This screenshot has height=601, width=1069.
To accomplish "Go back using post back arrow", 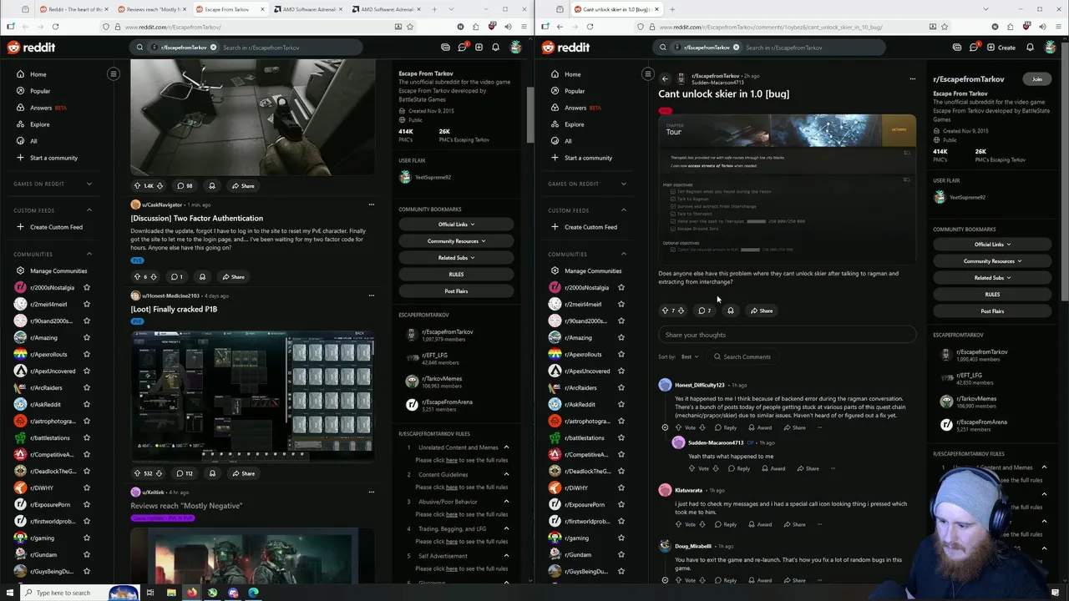I will coord(665,79).
